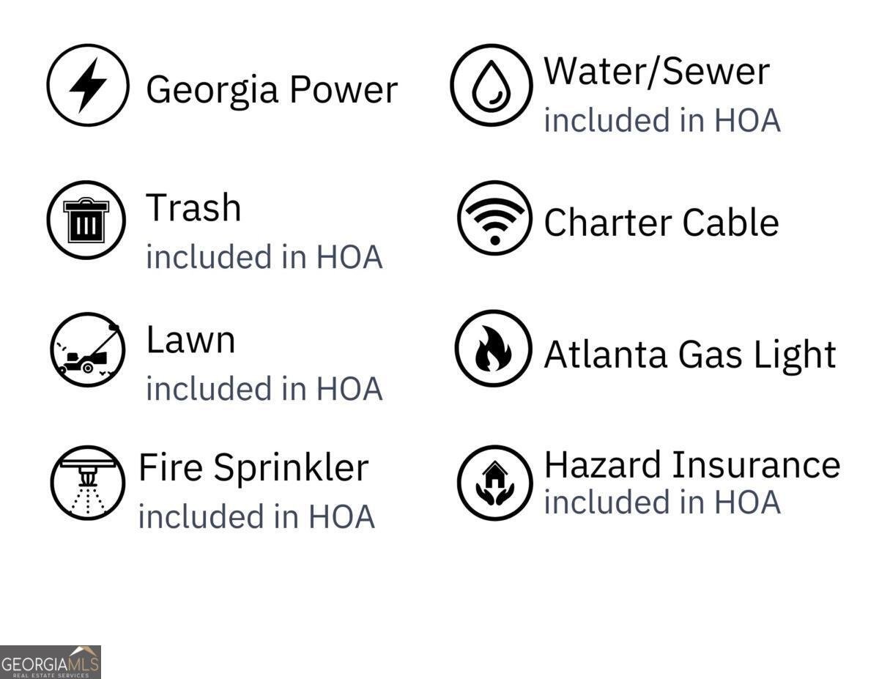Image resolution: width=879 pixels, height=679 pixels.
Task: Click the hands holding house icon
Action: (494, 483)
